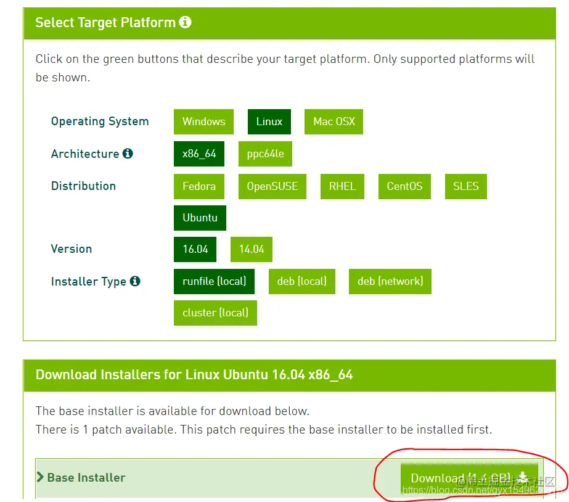Pick the Fedora distribution

tap(199, 186)
